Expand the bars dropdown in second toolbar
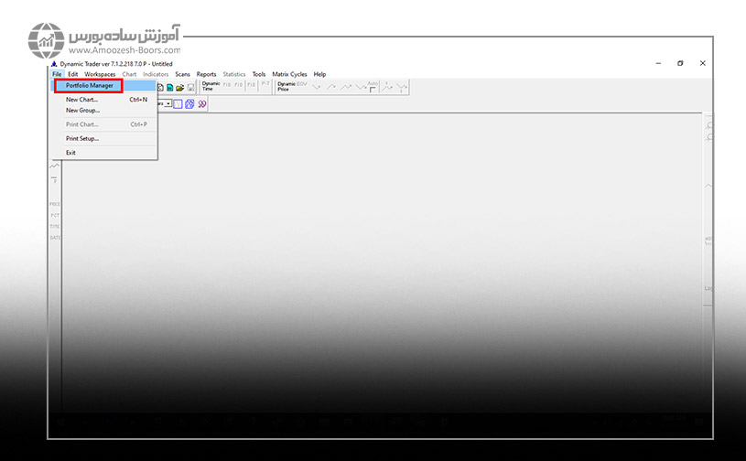746x461 pixels. click(x=168, y=104)
